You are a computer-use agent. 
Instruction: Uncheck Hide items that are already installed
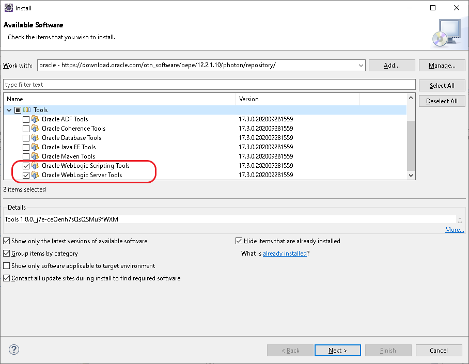(239, 241)
